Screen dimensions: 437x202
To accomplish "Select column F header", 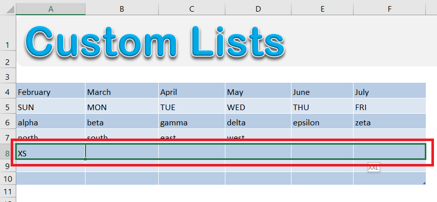I will (x=390, y=9).
